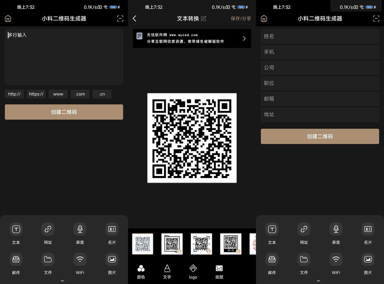Select the first QR style thumbnail

(142, 244)
